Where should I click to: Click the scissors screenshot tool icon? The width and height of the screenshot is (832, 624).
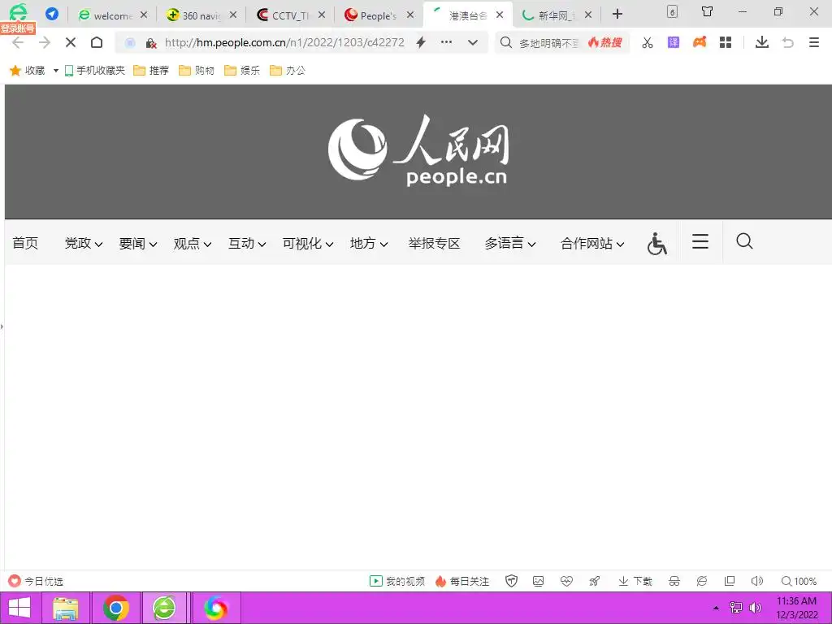point(648,42)
